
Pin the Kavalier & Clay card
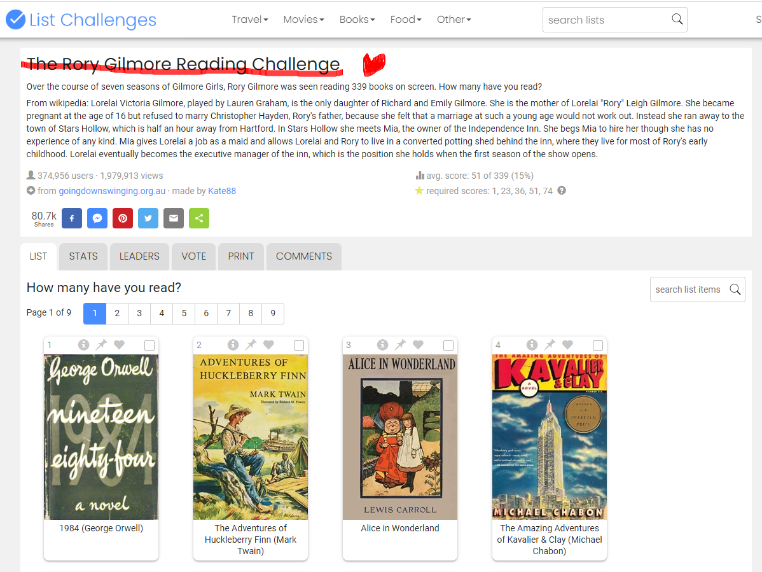(550, 345)
